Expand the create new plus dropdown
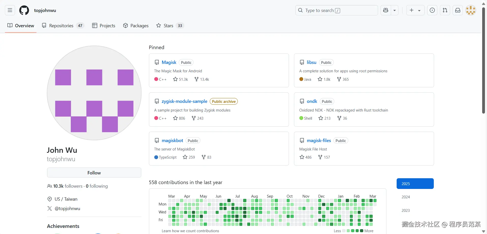Viewport: 487px width, 234px height. (x=415, y=10)
